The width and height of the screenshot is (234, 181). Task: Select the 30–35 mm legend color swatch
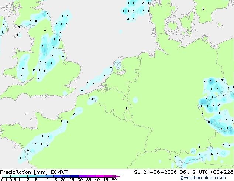pyautogui.click(x=83, y=176)
